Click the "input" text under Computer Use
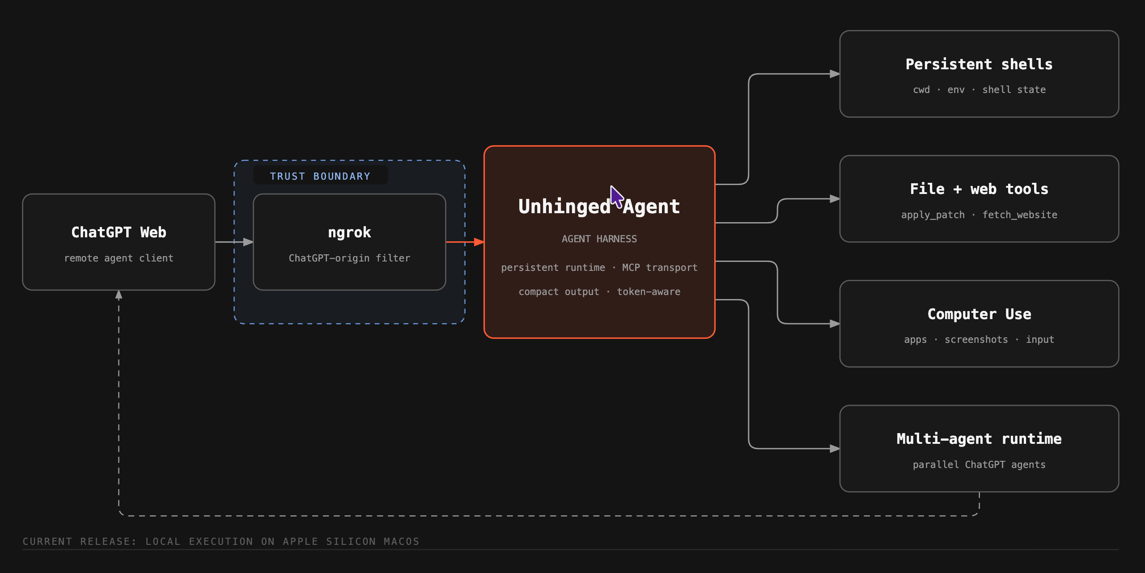 [1040, 340]
